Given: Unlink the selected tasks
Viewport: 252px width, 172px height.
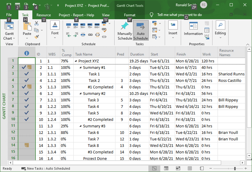Looking at the screenshot, I should coord(97,35).
